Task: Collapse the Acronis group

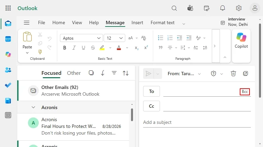Action: pyautogui.click(x=33, y=107)
